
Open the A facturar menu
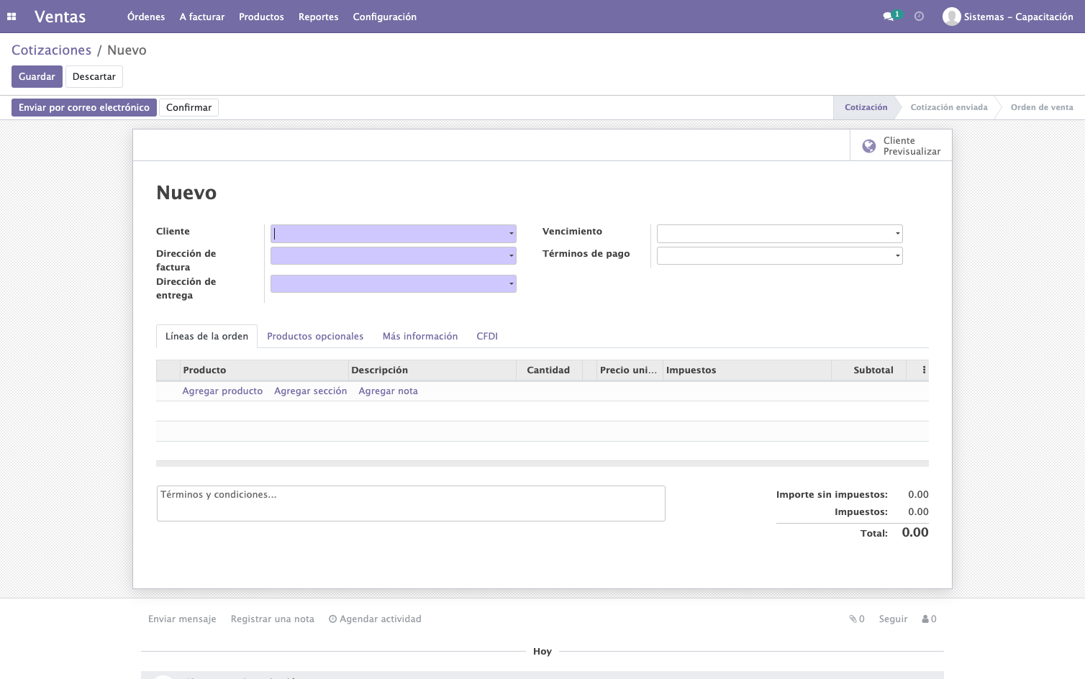202,17
